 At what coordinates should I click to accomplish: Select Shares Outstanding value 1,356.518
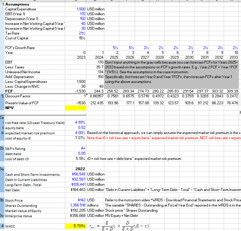(78, 205)
